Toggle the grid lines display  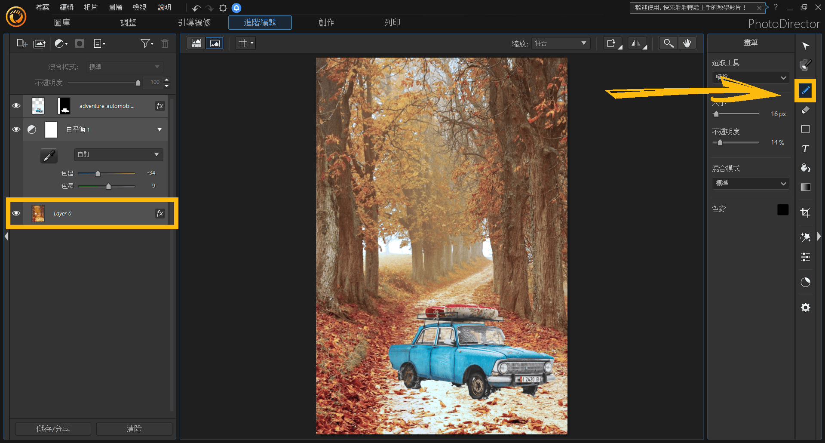click(243, 43)
